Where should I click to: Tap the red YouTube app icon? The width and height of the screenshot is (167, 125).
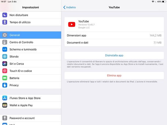point(72,24)
